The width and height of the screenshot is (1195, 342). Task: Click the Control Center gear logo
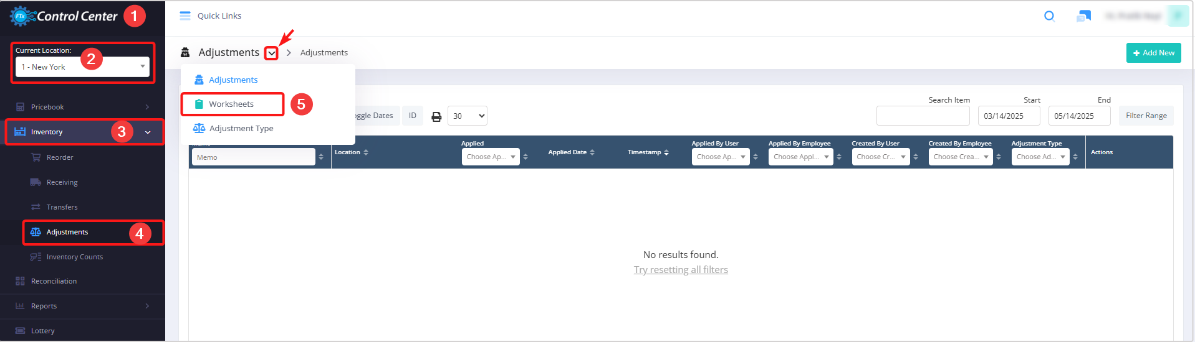pos(22,16)
